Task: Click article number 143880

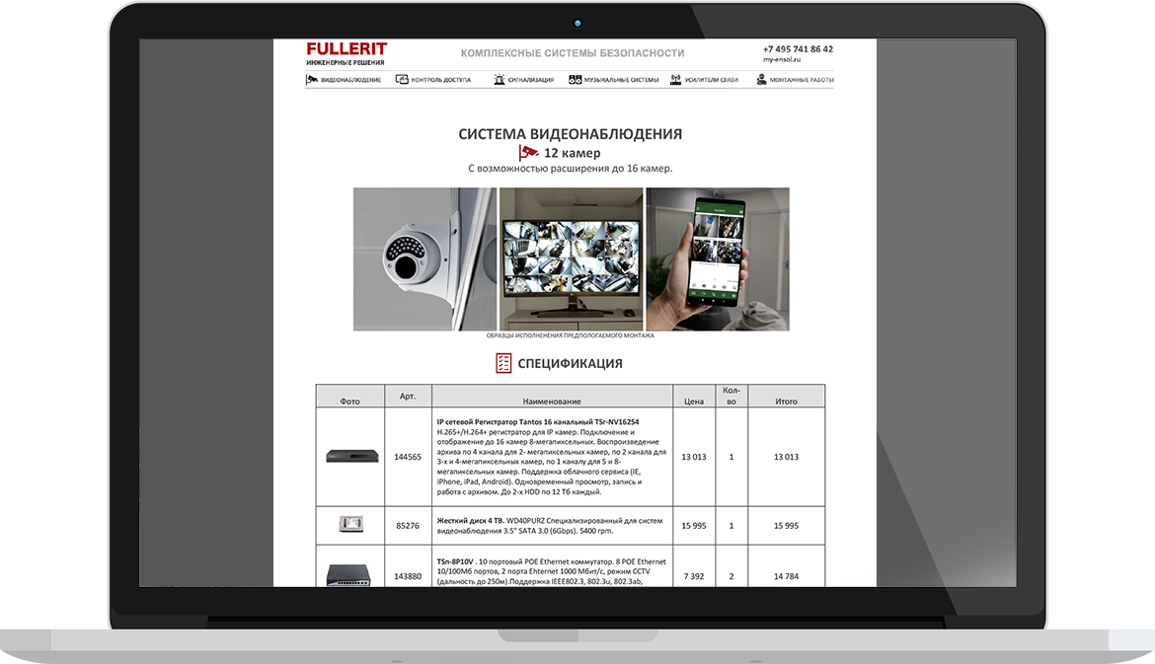Action: 408,576
